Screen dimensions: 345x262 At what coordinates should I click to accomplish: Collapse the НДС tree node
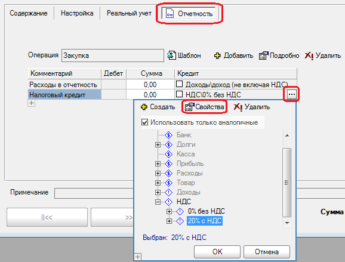[x=158, y=202]
